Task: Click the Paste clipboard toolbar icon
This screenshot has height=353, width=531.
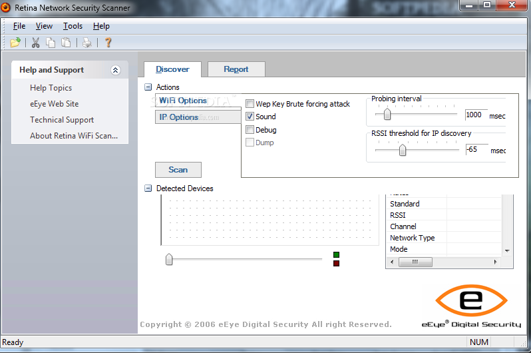Action: [66, 43]
